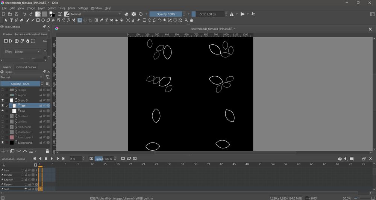This screenshot has width=376, height=200.
Task: Activate the Transform tool
Action: tap(80, 20)
